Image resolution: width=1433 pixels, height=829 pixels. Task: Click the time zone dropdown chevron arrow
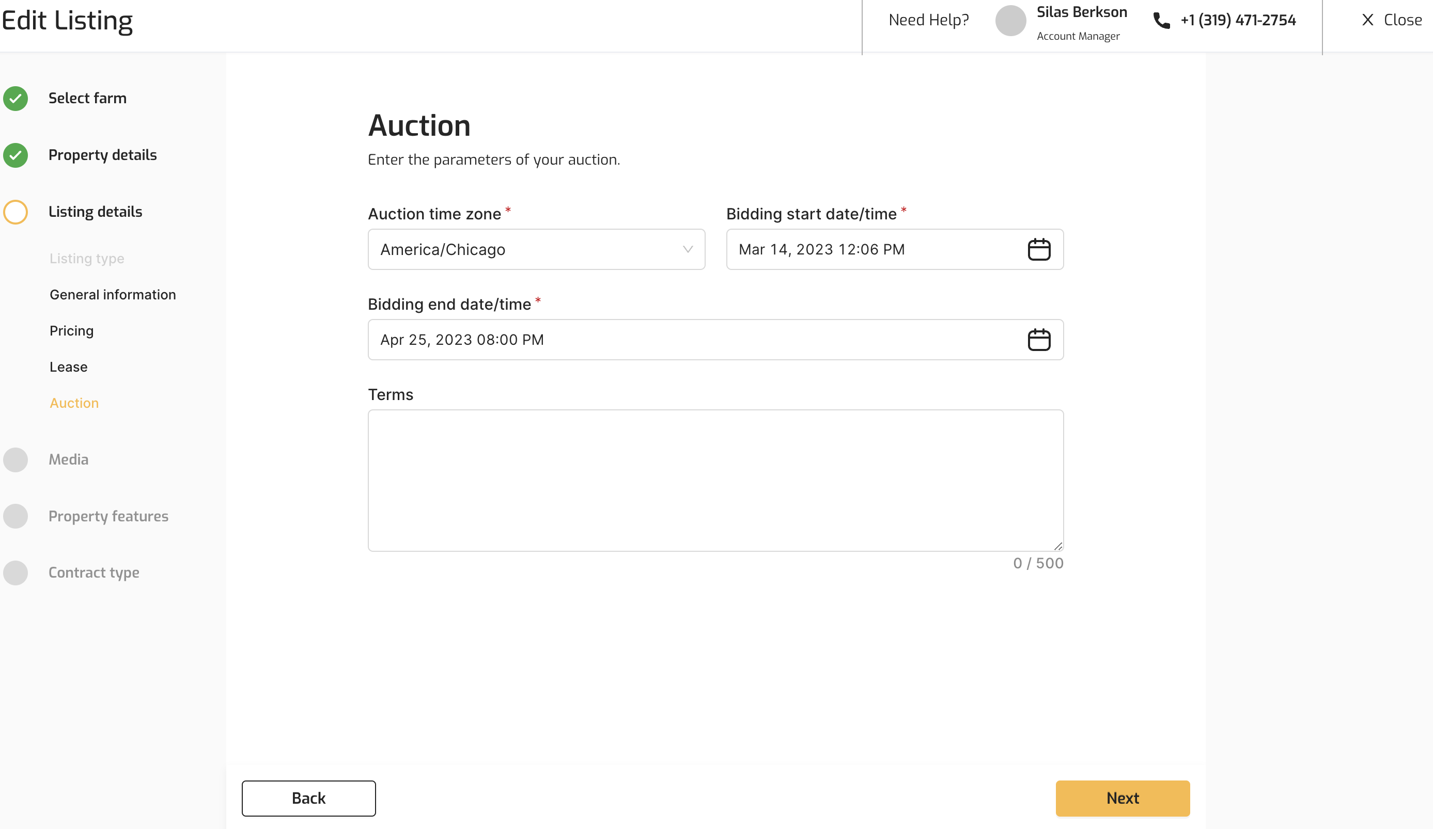tap(688, 249)
